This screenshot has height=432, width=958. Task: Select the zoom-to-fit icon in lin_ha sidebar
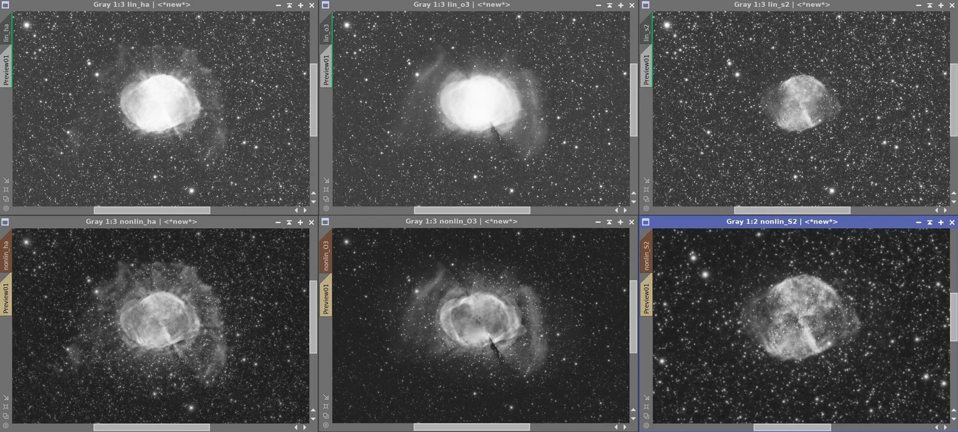(6, 180)
